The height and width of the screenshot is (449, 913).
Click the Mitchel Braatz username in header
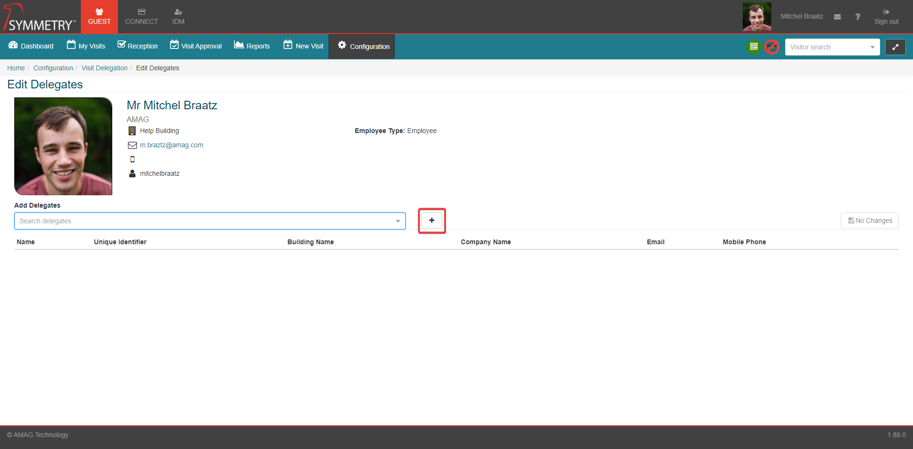click(x=802, y=16)
